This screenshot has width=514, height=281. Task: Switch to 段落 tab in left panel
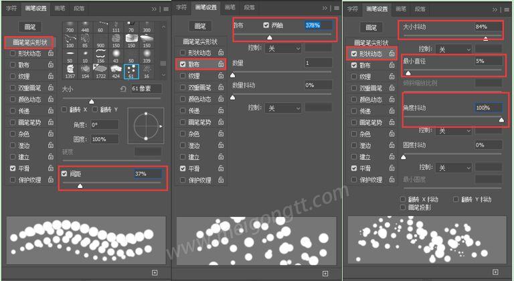79,9
